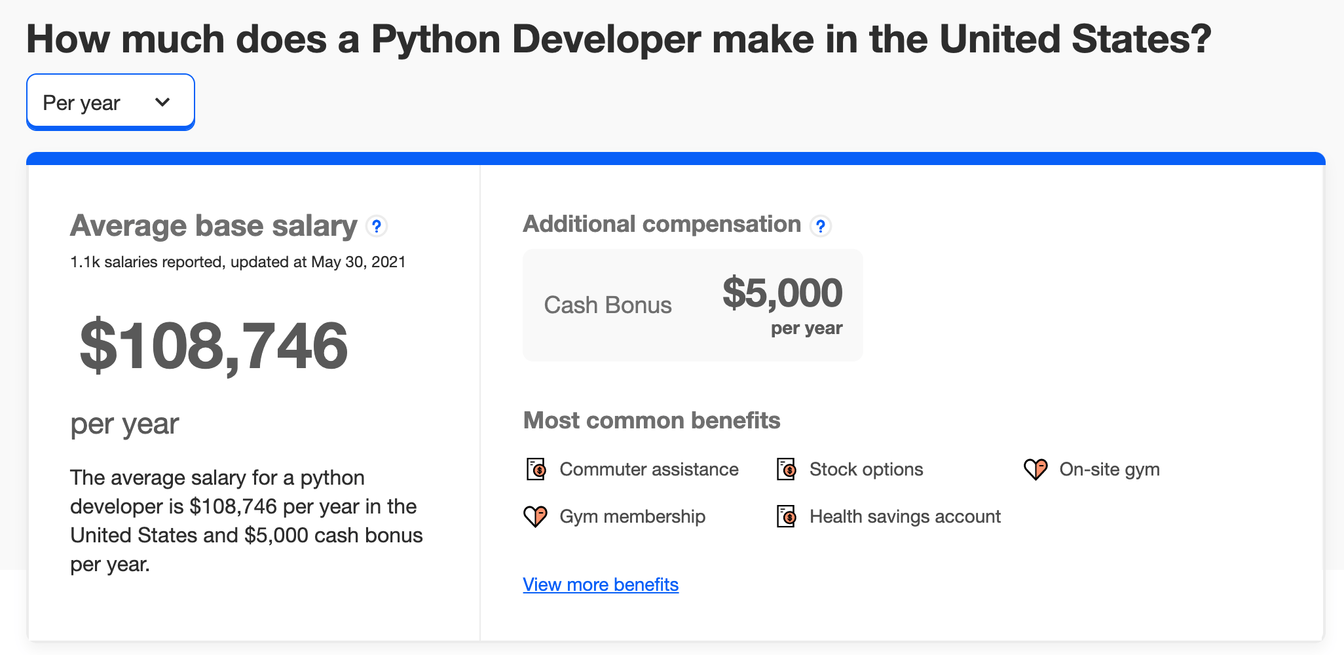Select the On-site gym benefit label
1344x655 pixels.
click(1110, 469)
